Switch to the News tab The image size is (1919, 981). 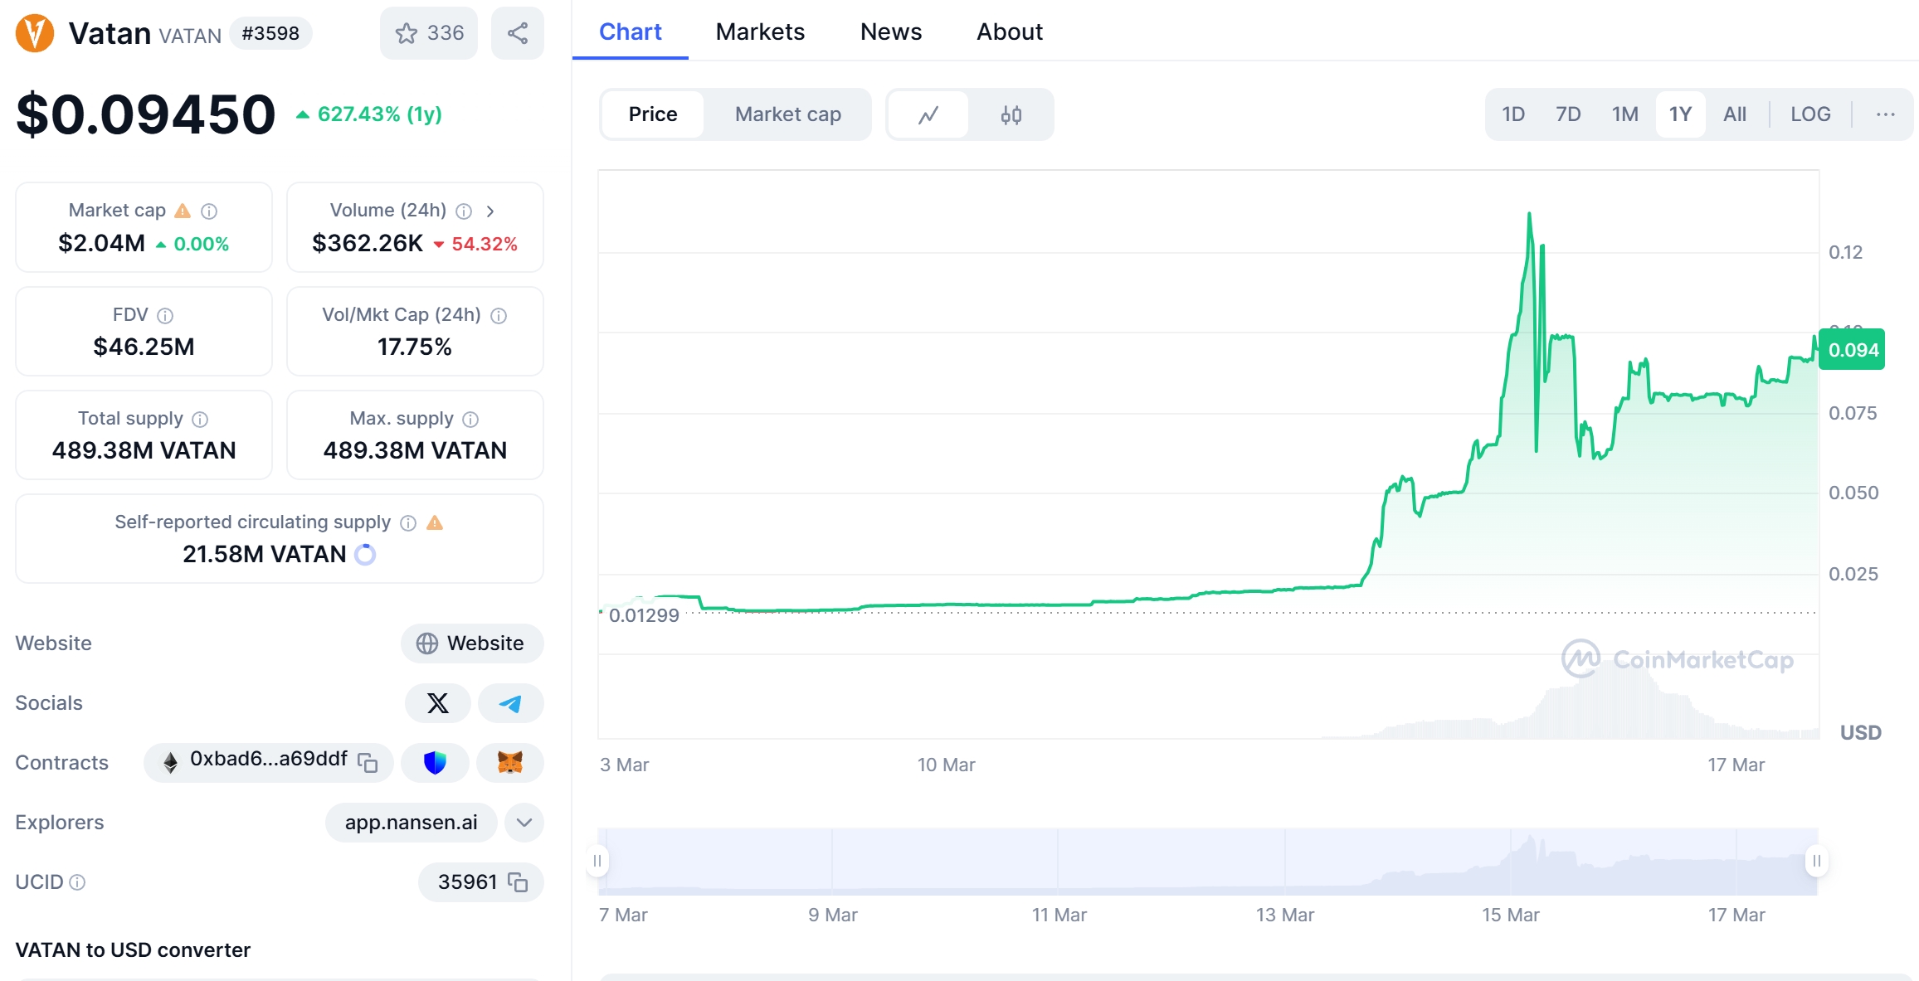pos(891,32)
